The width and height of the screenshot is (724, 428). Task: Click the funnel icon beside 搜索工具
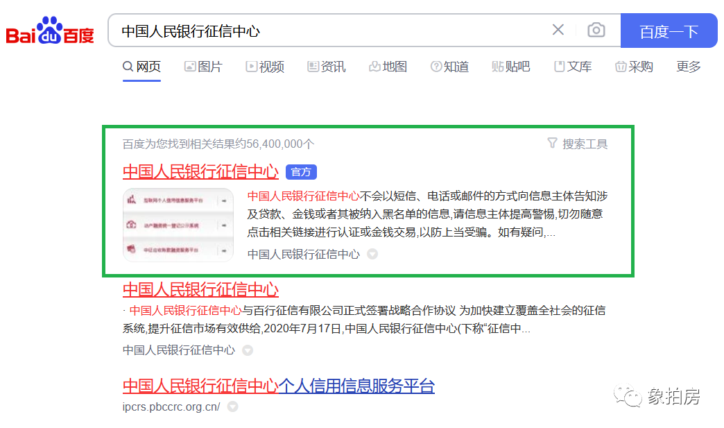(x=552, y=143)
